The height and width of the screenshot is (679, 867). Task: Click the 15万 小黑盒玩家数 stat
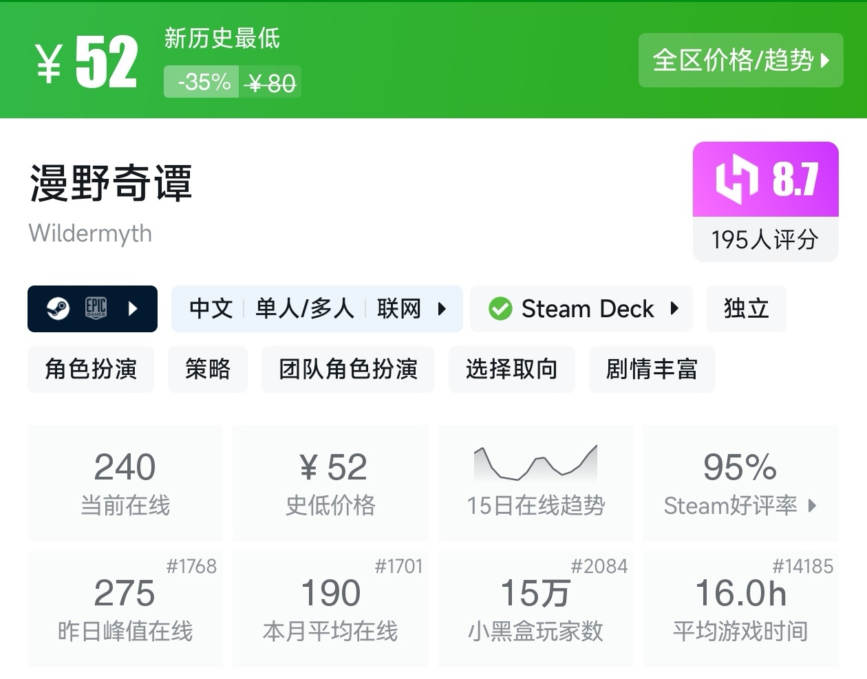point(535,609)
